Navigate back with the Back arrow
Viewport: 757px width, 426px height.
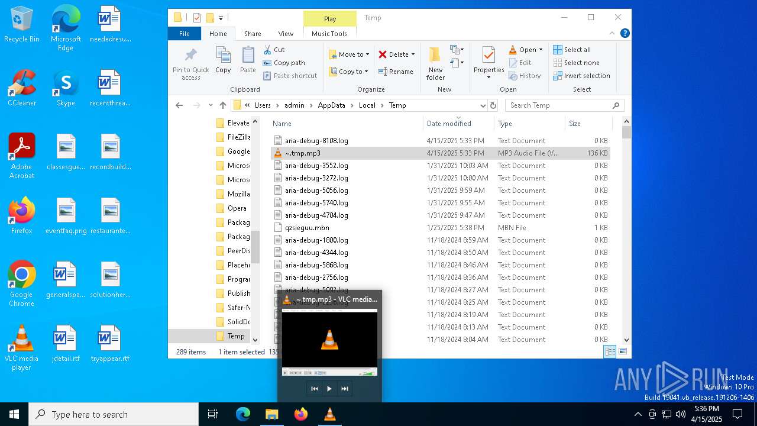point(179,105)
